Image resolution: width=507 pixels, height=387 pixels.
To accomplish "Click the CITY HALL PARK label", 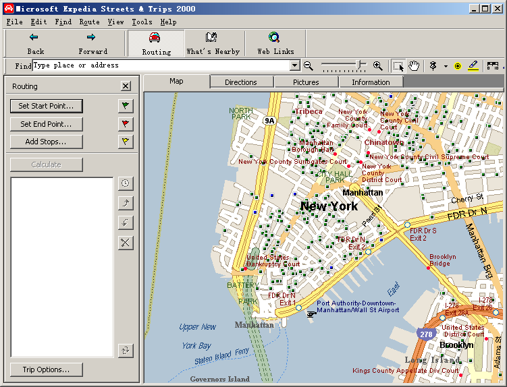I will (x=334, y=177).
